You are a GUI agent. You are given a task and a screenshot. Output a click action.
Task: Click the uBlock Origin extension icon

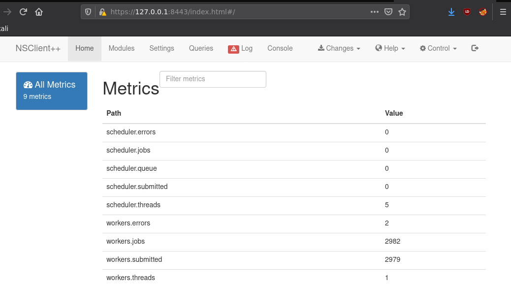467,12
